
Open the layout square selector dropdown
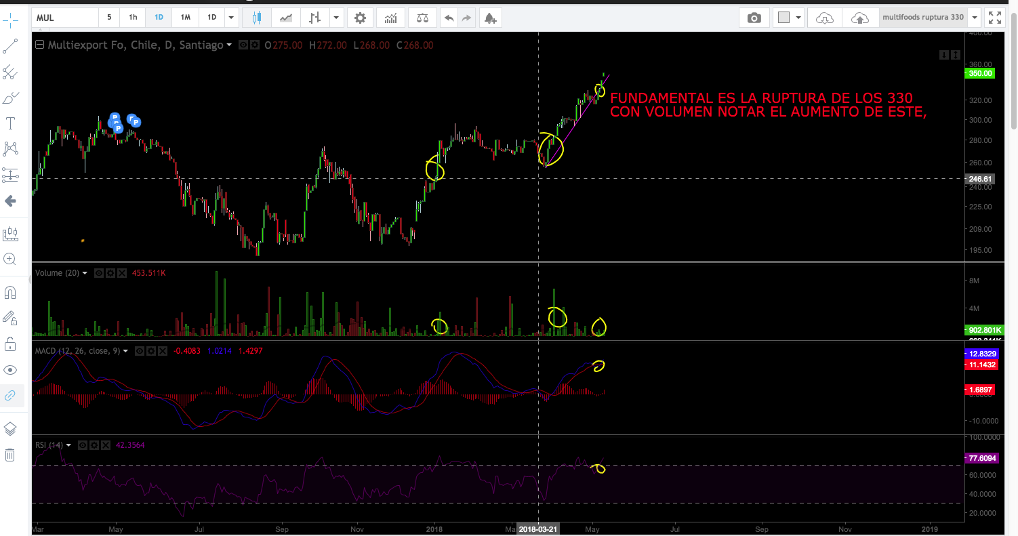790,18
